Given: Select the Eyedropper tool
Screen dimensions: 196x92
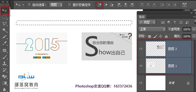Looking at the screenshot, I should pos(5,43).
